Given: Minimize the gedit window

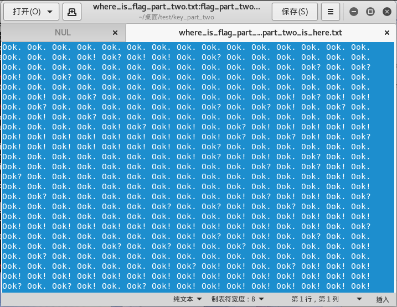Looking at the screenshot, I should 354,12.
